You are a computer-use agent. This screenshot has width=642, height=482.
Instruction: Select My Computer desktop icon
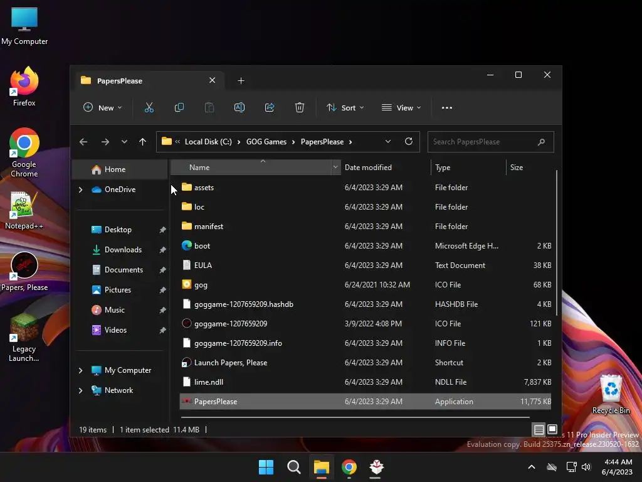(x=24, y=26)
